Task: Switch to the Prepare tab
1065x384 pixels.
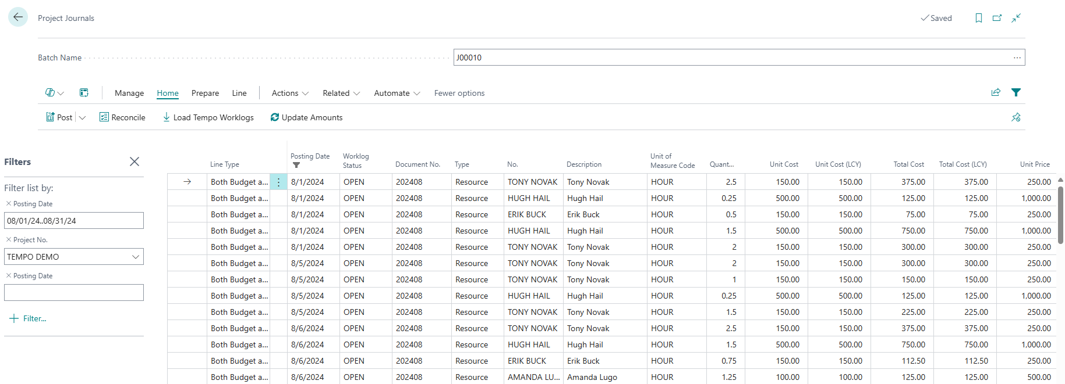Action: click(x=205, y=93)
